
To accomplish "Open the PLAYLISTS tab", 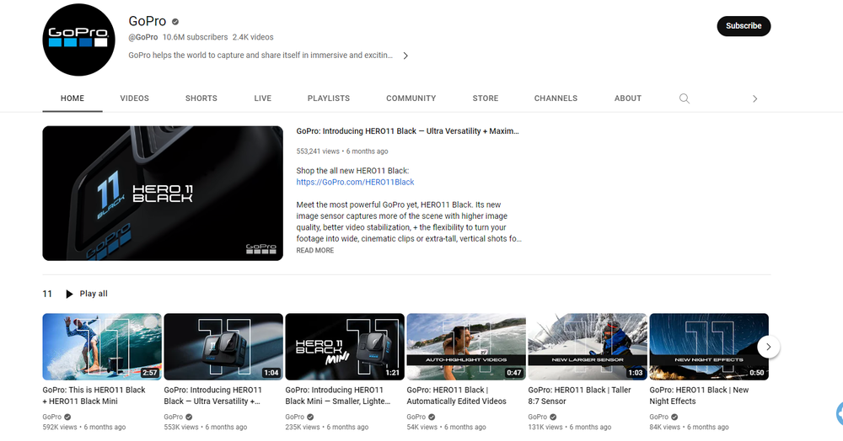I will (329, 98).
